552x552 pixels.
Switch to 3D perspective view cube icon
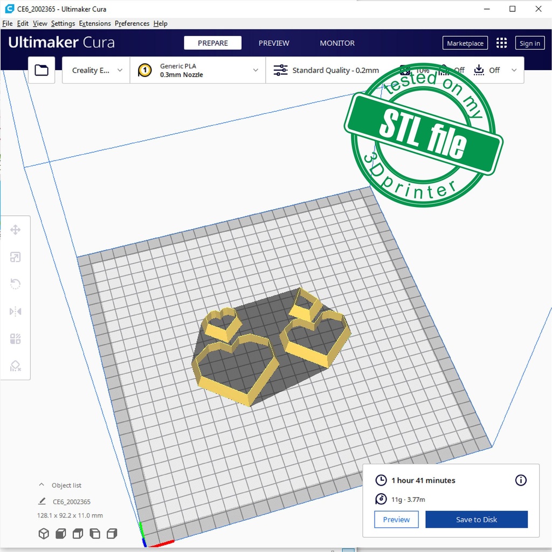[x=44, y=534]
